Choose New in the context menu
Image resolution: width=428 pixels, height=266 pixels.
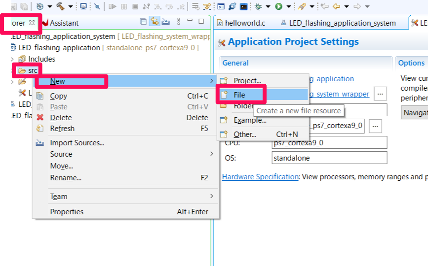[126, 81]
